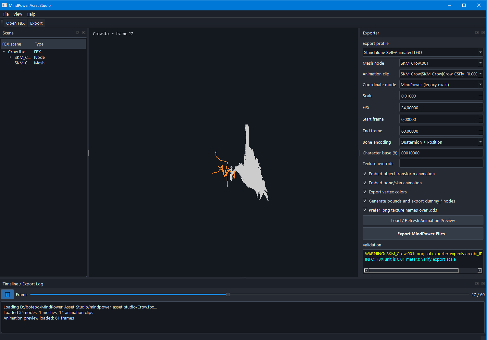Float the Scene panel

click(x=78, y=33)
